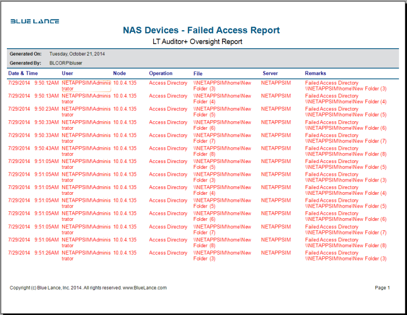Click the 9:50:12AM timestamp entry
This screenshot has height=315, width=407.
(47, 83)
